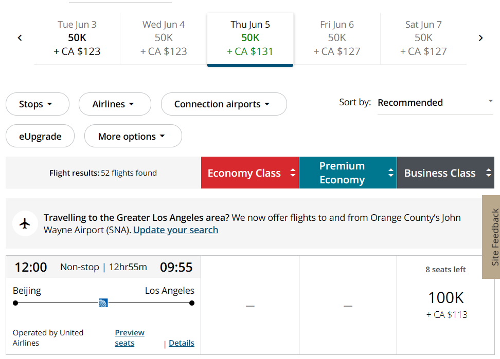The height and width of the screenshot is (359, 500).
Task: View flight Details link
Action: 182,343
